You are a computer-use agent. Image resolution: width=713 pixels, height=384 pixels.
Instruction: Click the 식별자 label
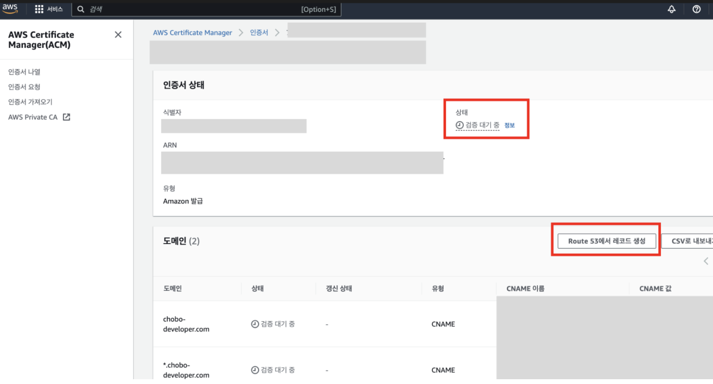172,112
